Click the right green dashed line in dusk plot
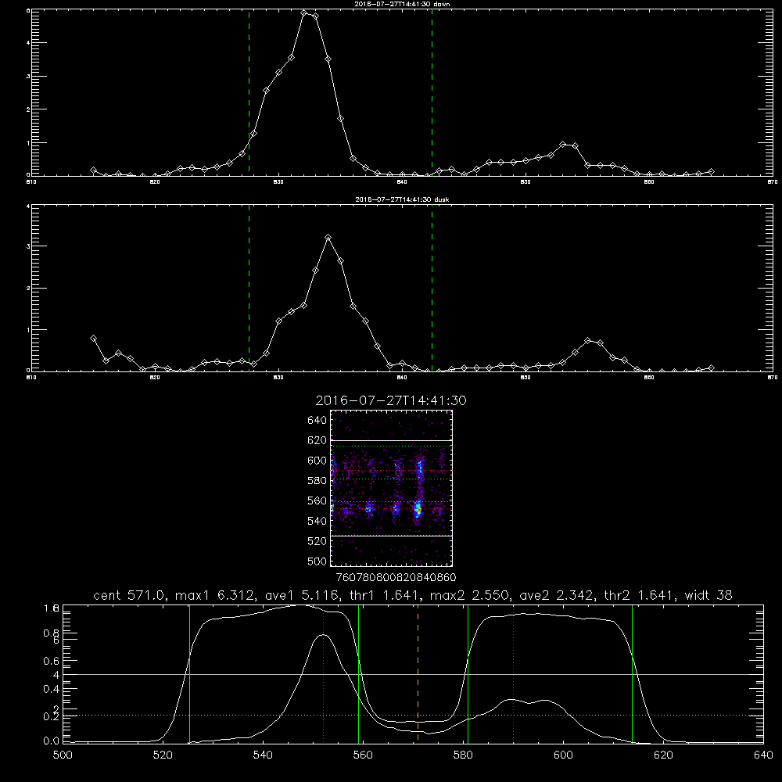The width and height of the screenshot is (782, 782). tap(432, 288)
